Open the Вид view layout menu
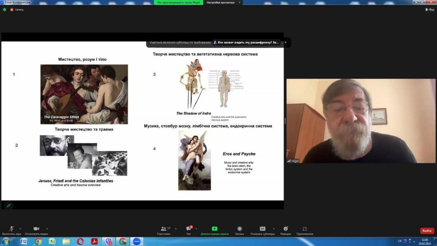This screenshot has width=437, height=246. point(429,9)
